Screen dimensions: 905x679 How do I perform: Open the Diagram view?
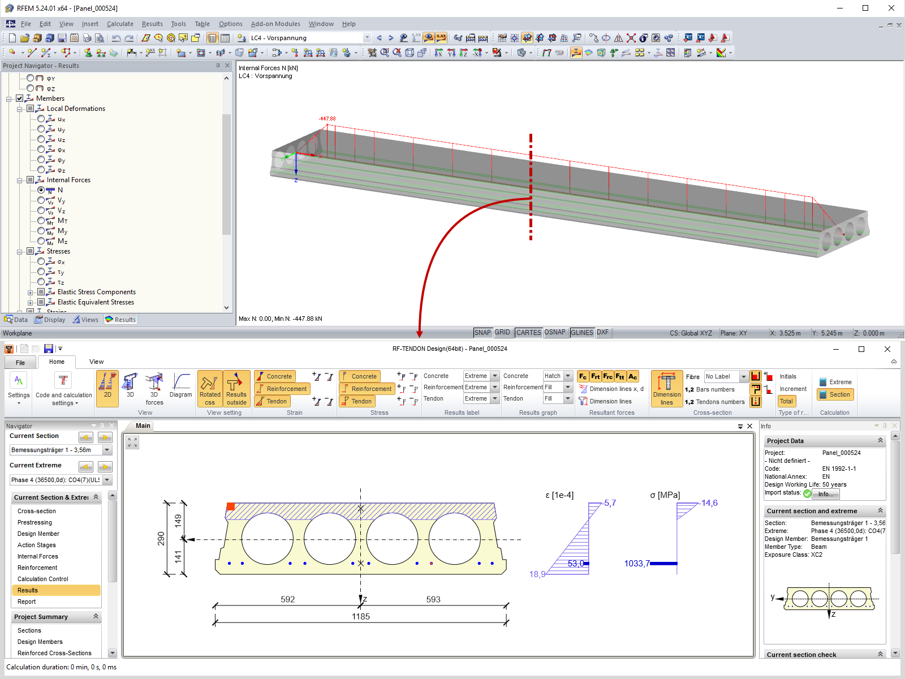[x=181, y=389]
